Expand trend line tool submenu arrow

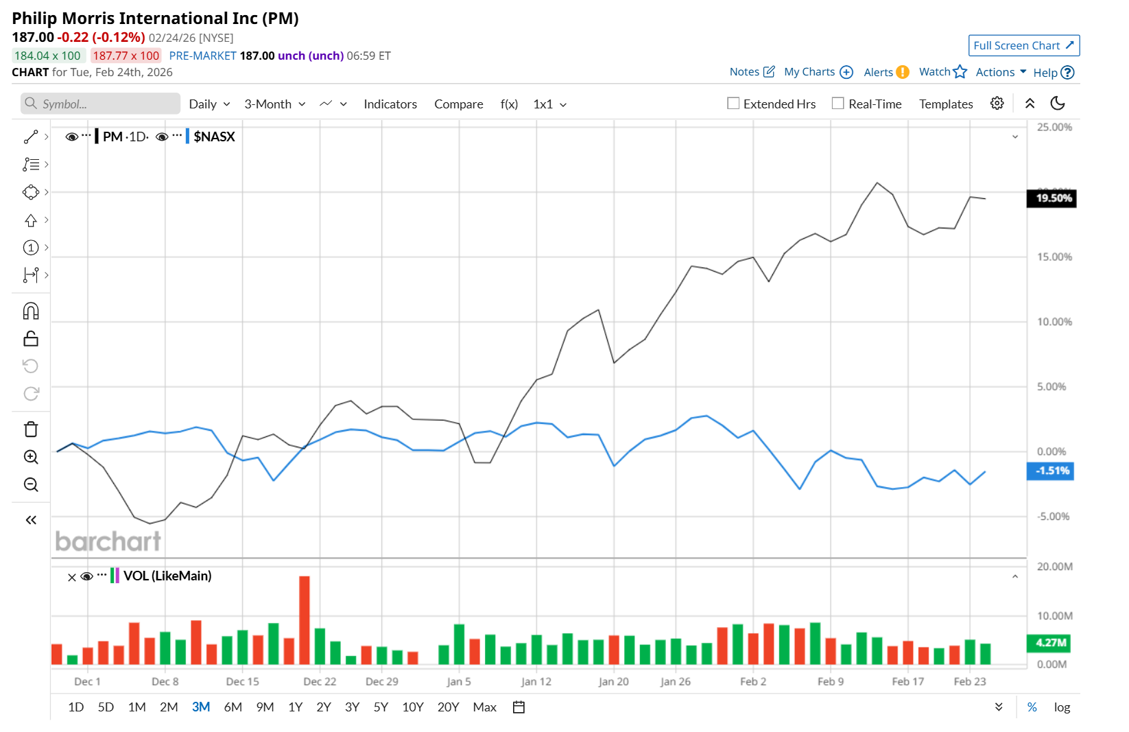(46, 137)
